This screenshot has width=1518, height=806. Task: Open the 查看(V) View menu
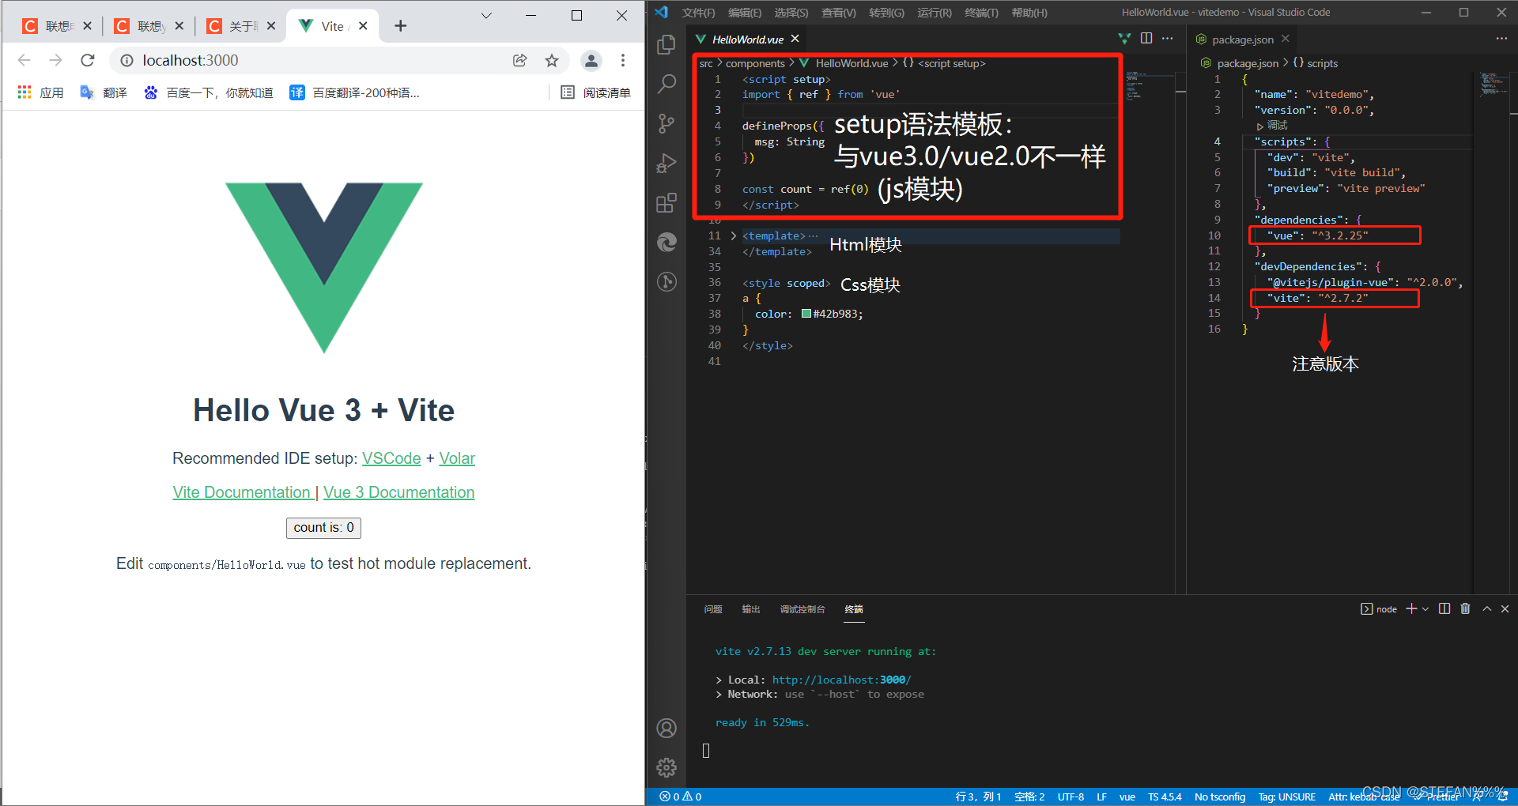coord(839,13)
